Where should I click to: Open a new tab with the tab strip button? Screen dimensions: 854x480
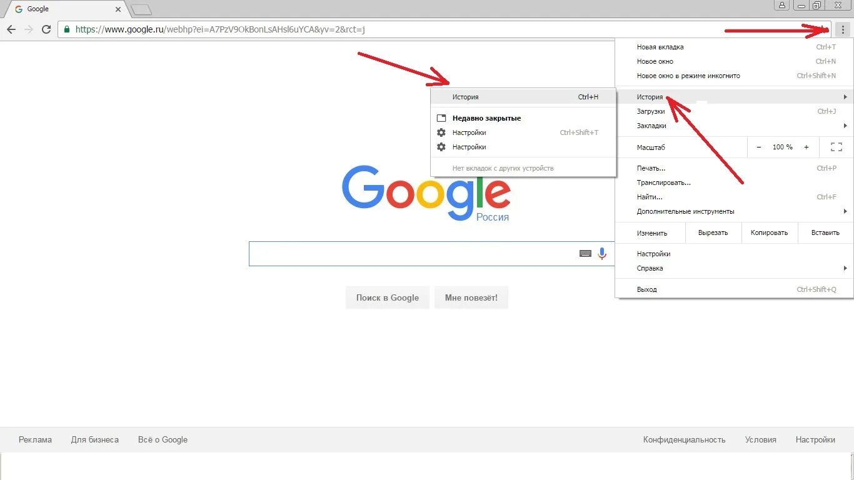141,9
